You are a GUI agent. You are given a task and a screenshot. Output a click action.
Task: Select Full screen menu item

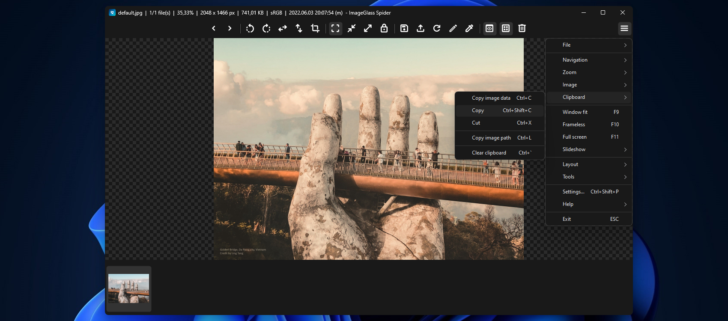point(589,137)
